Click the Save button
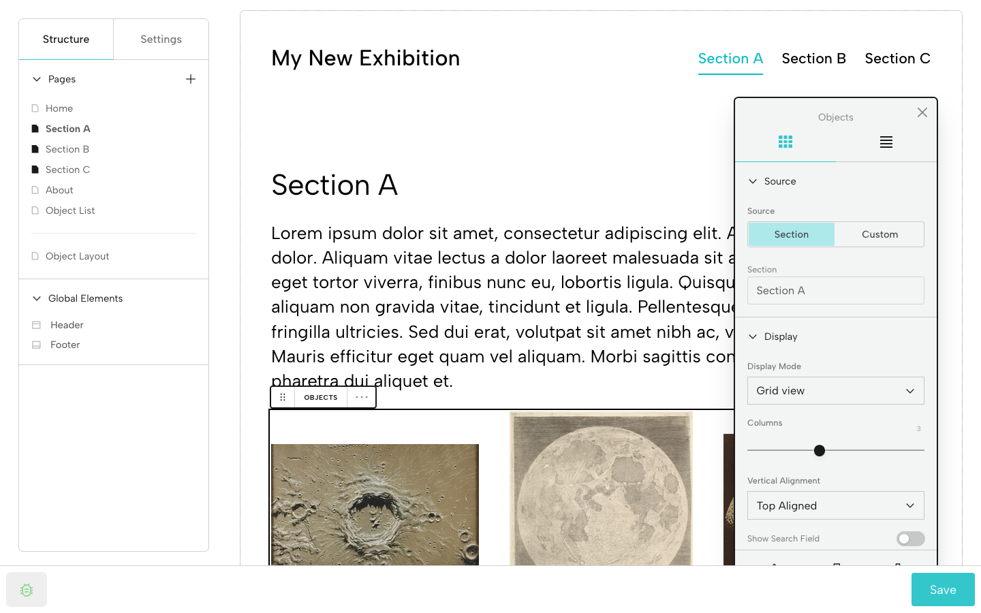 (942, 590)
